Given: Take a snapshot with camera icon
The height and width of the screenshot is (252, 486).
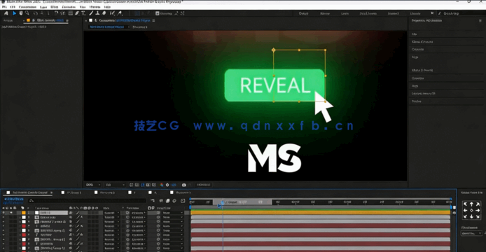Looking at the screenshot, I should [x=183, y=185].
